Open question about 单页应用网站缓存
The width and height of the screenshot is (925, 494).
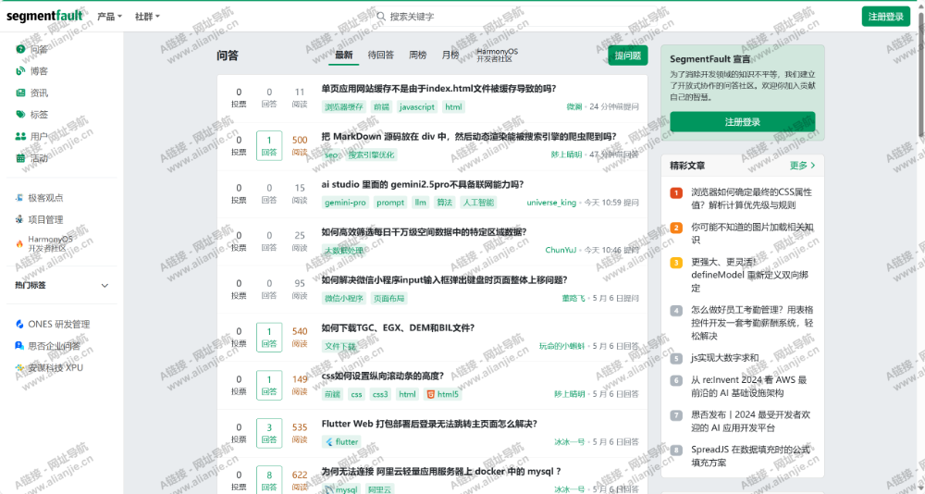438,89
